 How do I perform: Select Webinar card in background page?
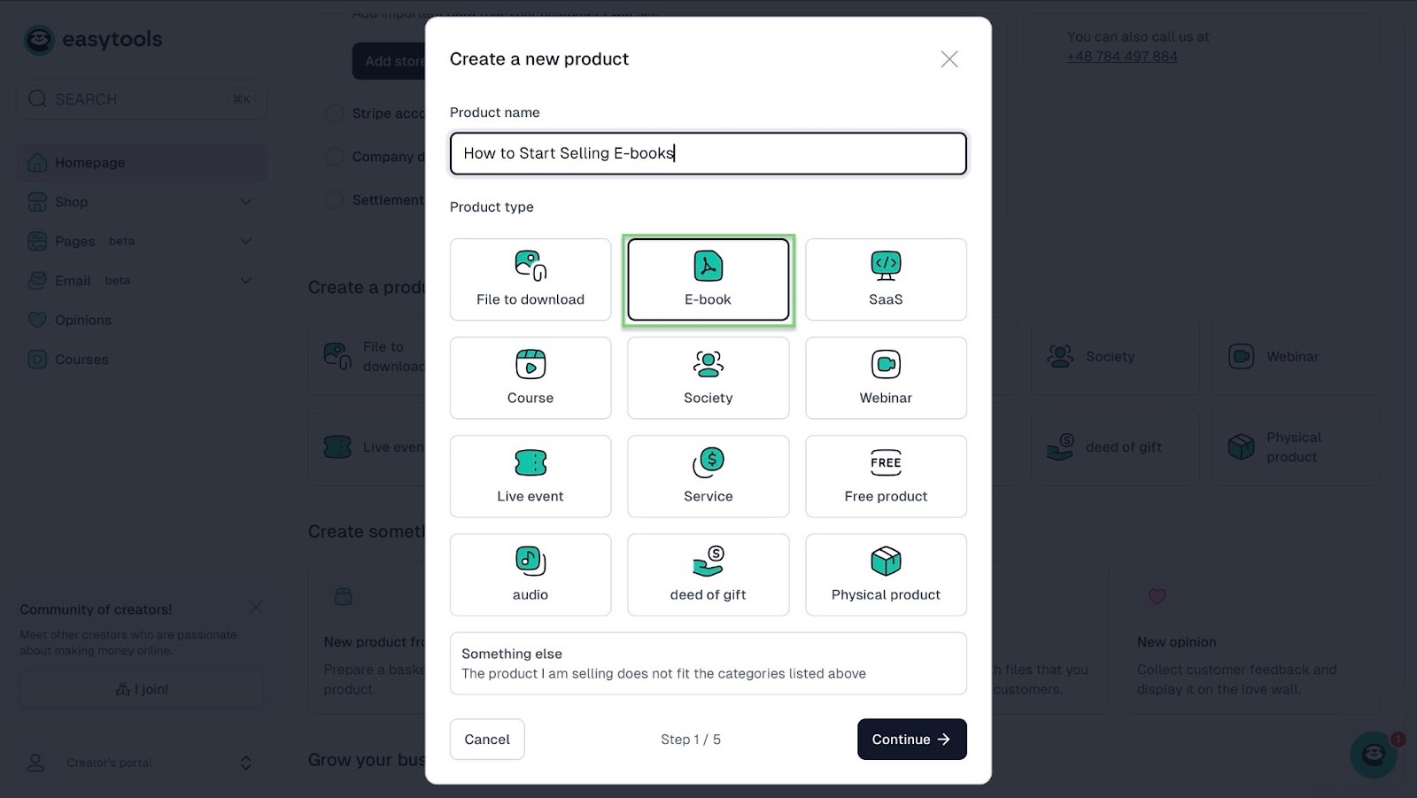1296,356
